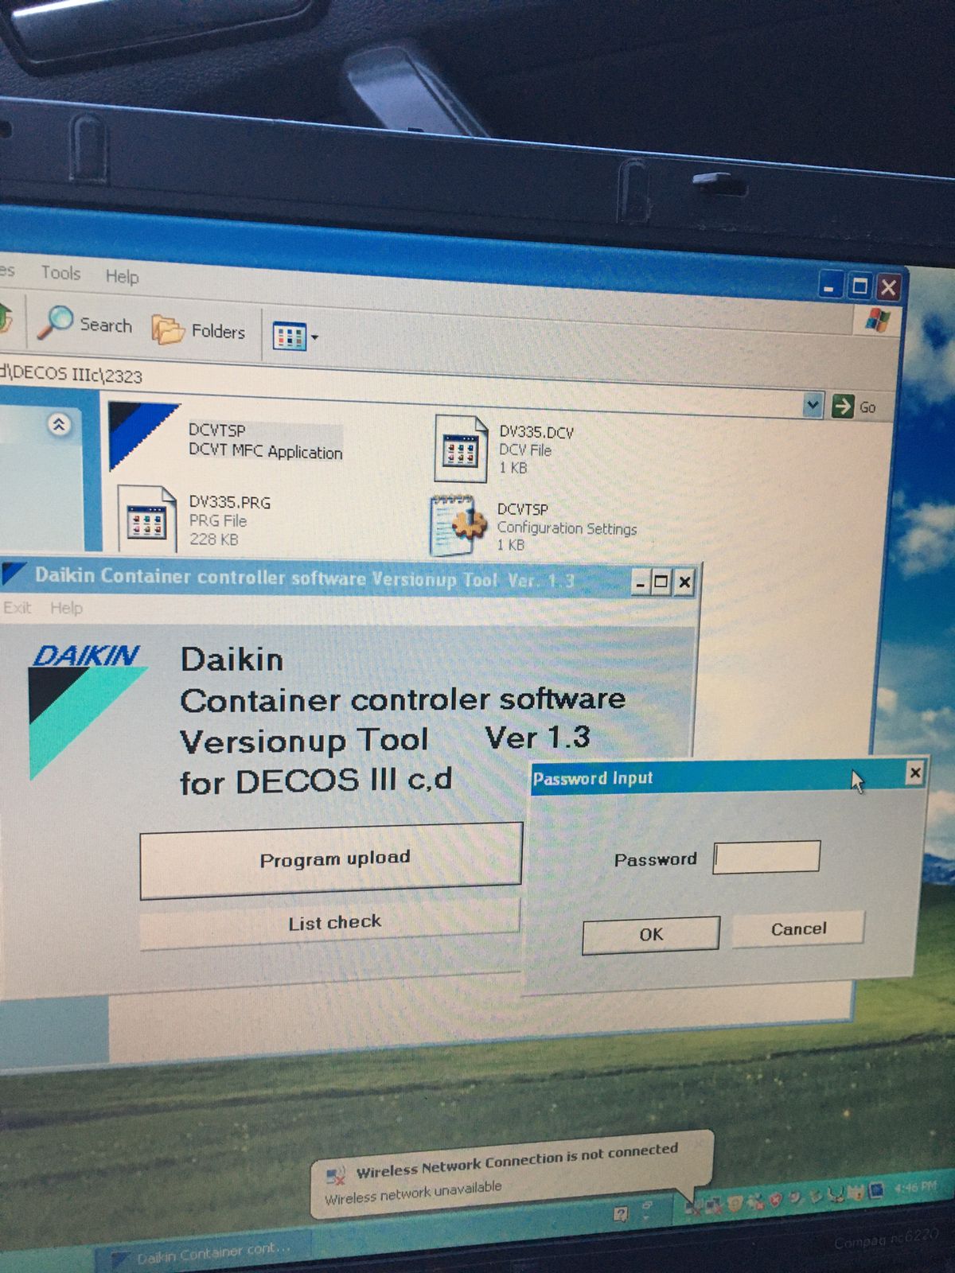
Task: Close the Explorer window
Action: click(888, 287)
